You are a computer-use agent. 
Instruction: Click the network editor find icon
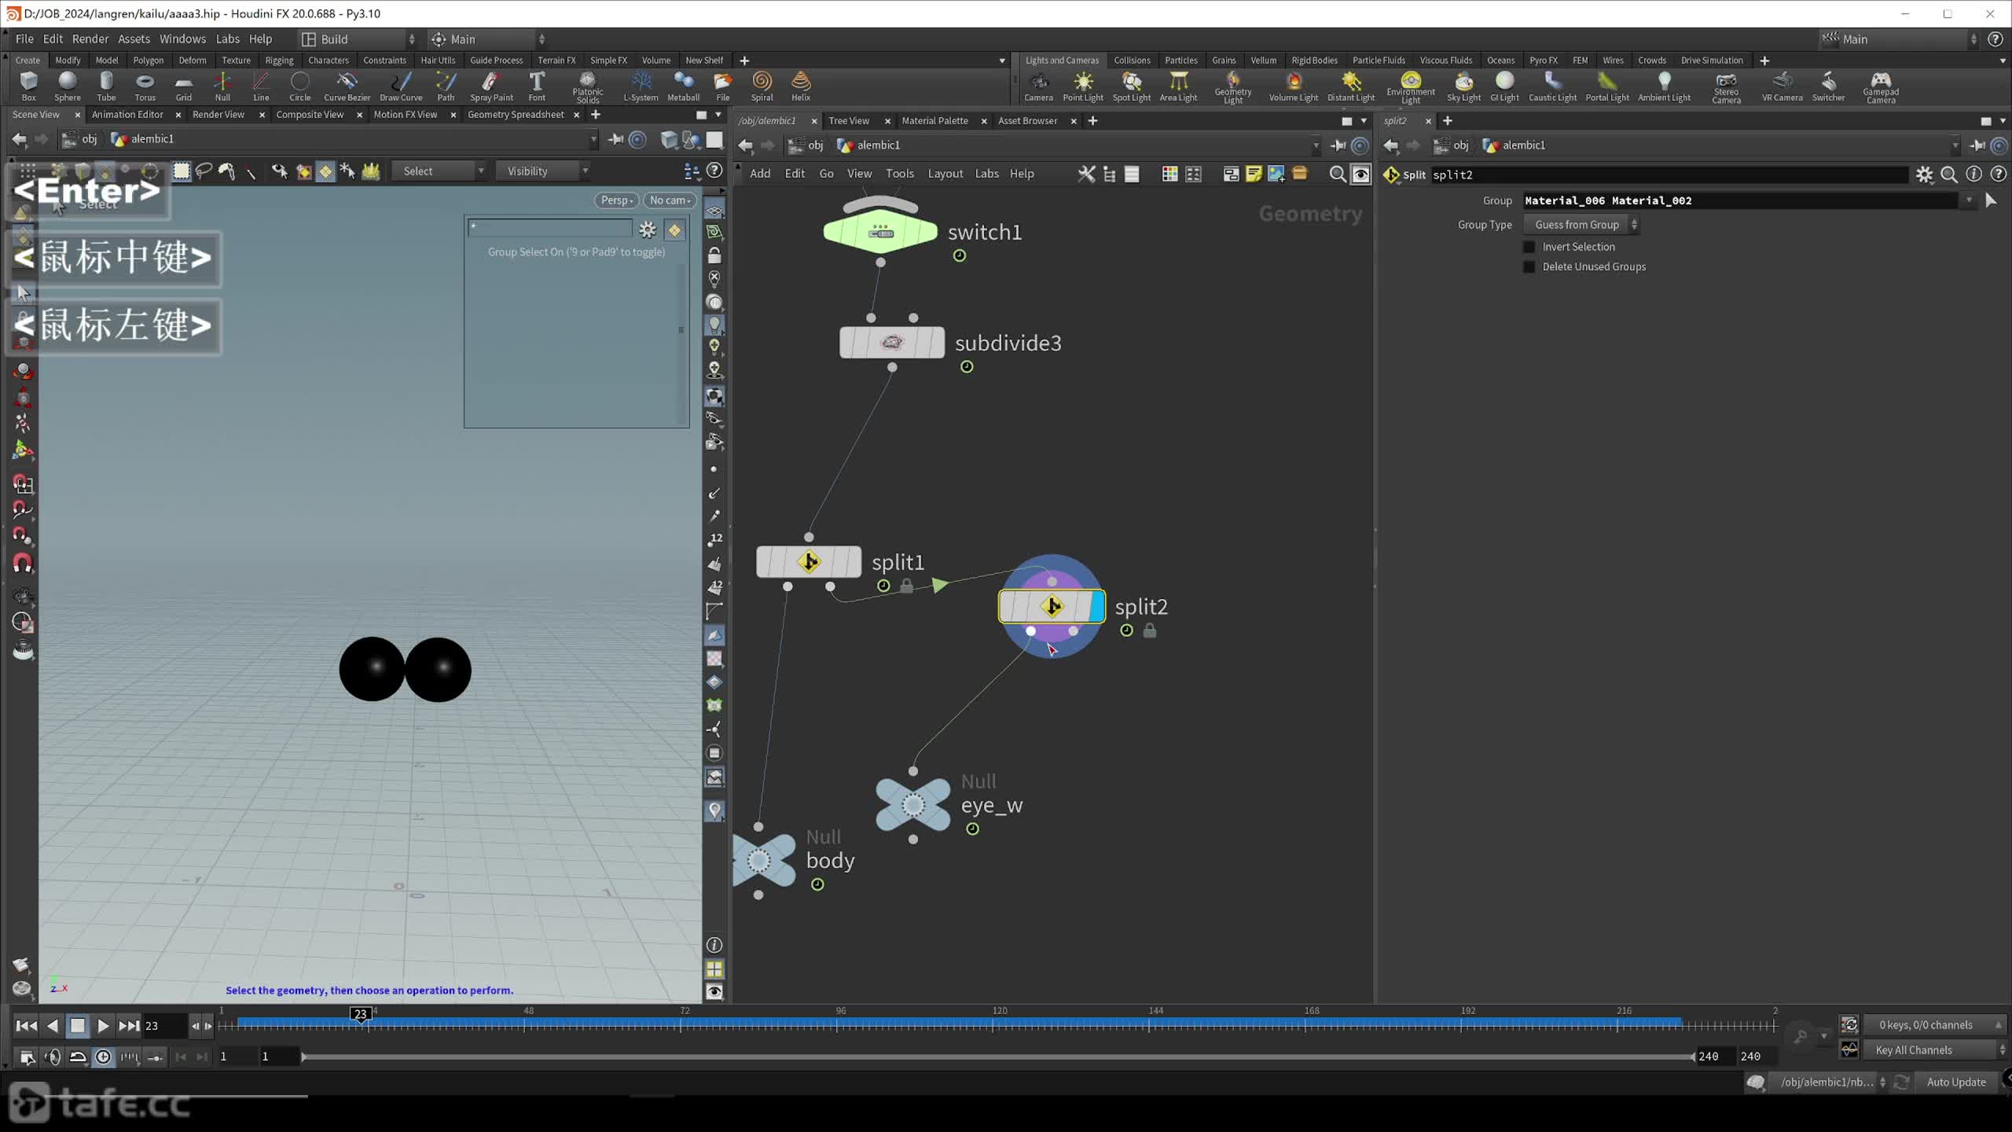[1337, 174]
